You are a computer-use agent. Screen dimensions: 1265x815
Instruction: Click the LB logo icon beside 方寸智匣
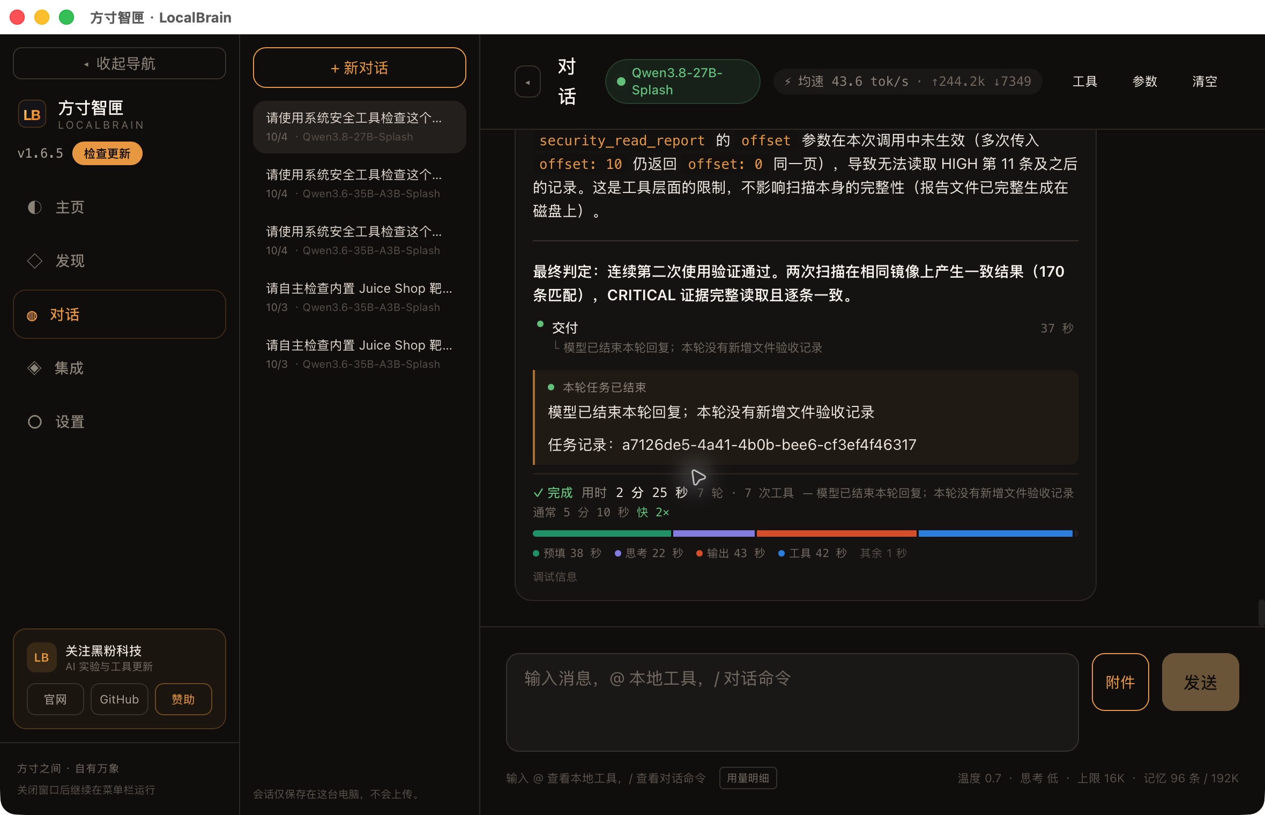32,114
